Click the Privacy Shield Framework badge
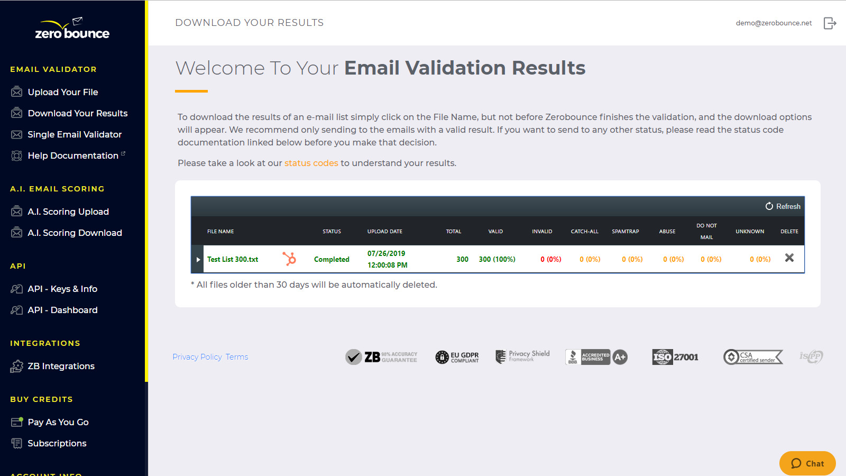Screen dimensions: 846x476 [x=522, y=356]
